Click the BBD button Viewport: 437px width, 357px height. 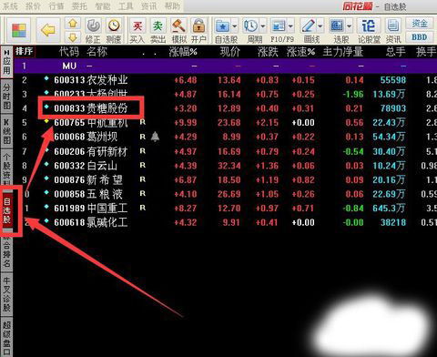420,37
